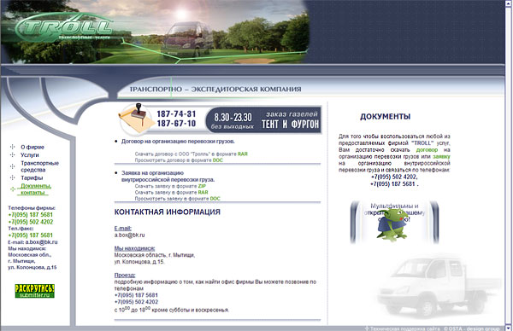Go to Транспортные средства section
Viewport: 513px width, 331px height.
[x=39, y=166]
